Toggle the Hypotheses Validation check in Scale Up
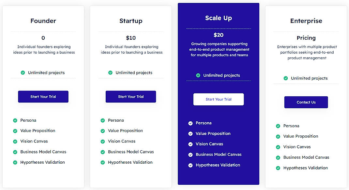 (x=190, y=165)
